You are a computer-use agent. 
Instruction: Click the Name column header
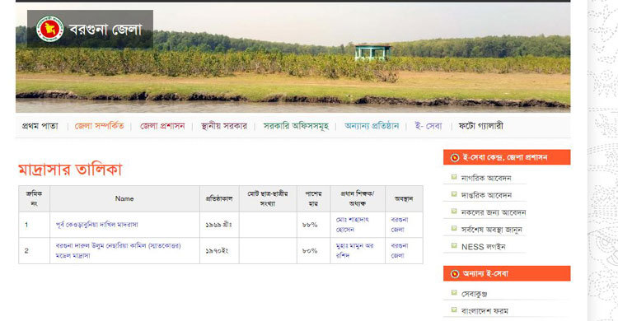(124, 199)
